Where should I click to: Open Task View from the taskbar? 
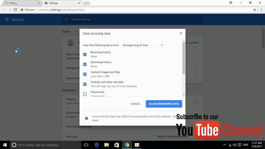coord(86,145)
